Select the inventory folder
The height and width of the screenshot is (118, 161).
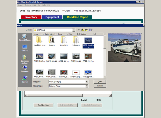tap(64, 41)
